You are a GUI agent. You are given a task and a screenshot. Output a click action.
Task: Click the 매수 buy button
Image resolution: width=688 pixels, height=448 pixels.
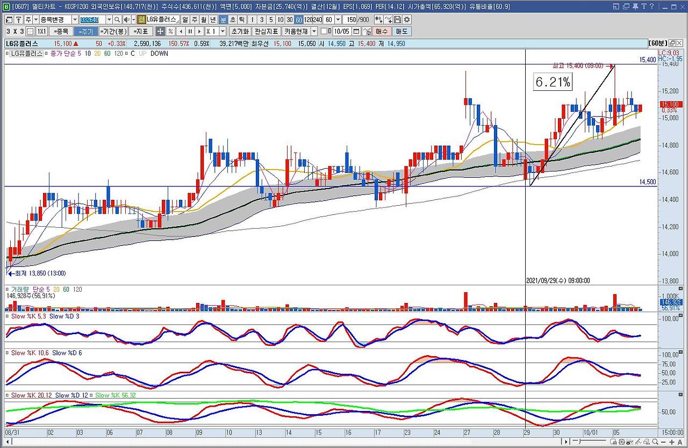click(382, 31)
